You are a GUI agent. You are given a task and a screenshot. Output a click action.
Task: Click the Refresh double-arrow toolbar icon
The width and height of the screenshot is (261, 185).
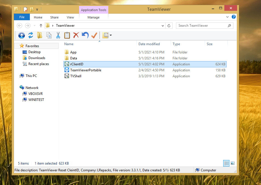(x=31, y=35)
